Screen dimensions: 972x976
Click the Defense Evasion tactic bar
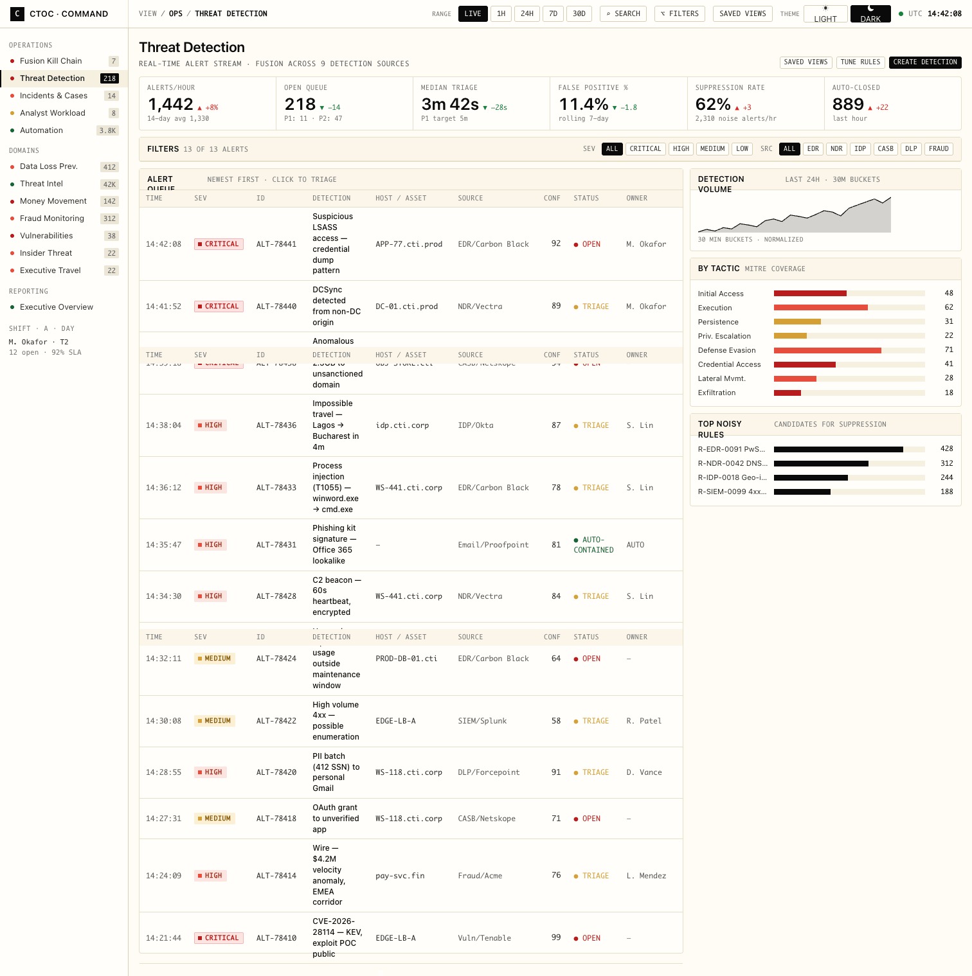(x=849, y=350)
